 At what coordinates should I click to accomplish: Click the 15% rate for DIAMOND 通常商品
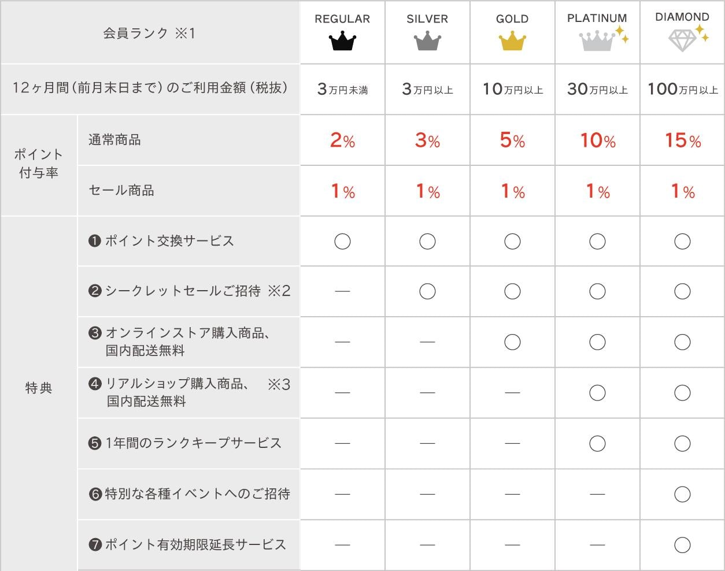(683, 140)
